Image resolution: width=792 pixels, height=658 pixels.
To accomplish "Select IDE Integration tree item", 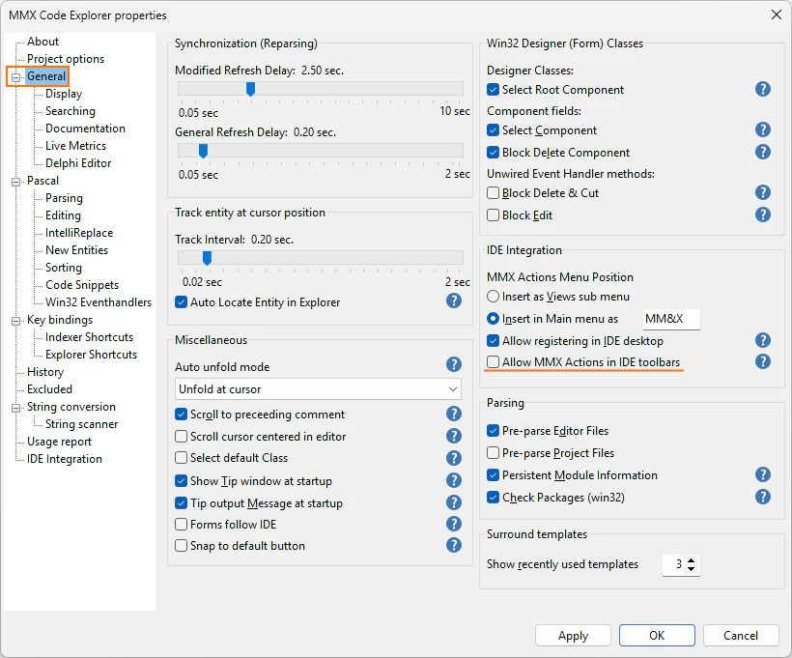I will [x=65, y=459].
